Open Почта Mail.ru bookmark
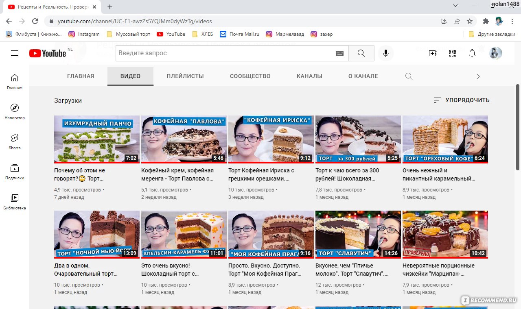521x309 pixels. click(x=240, y=34)
